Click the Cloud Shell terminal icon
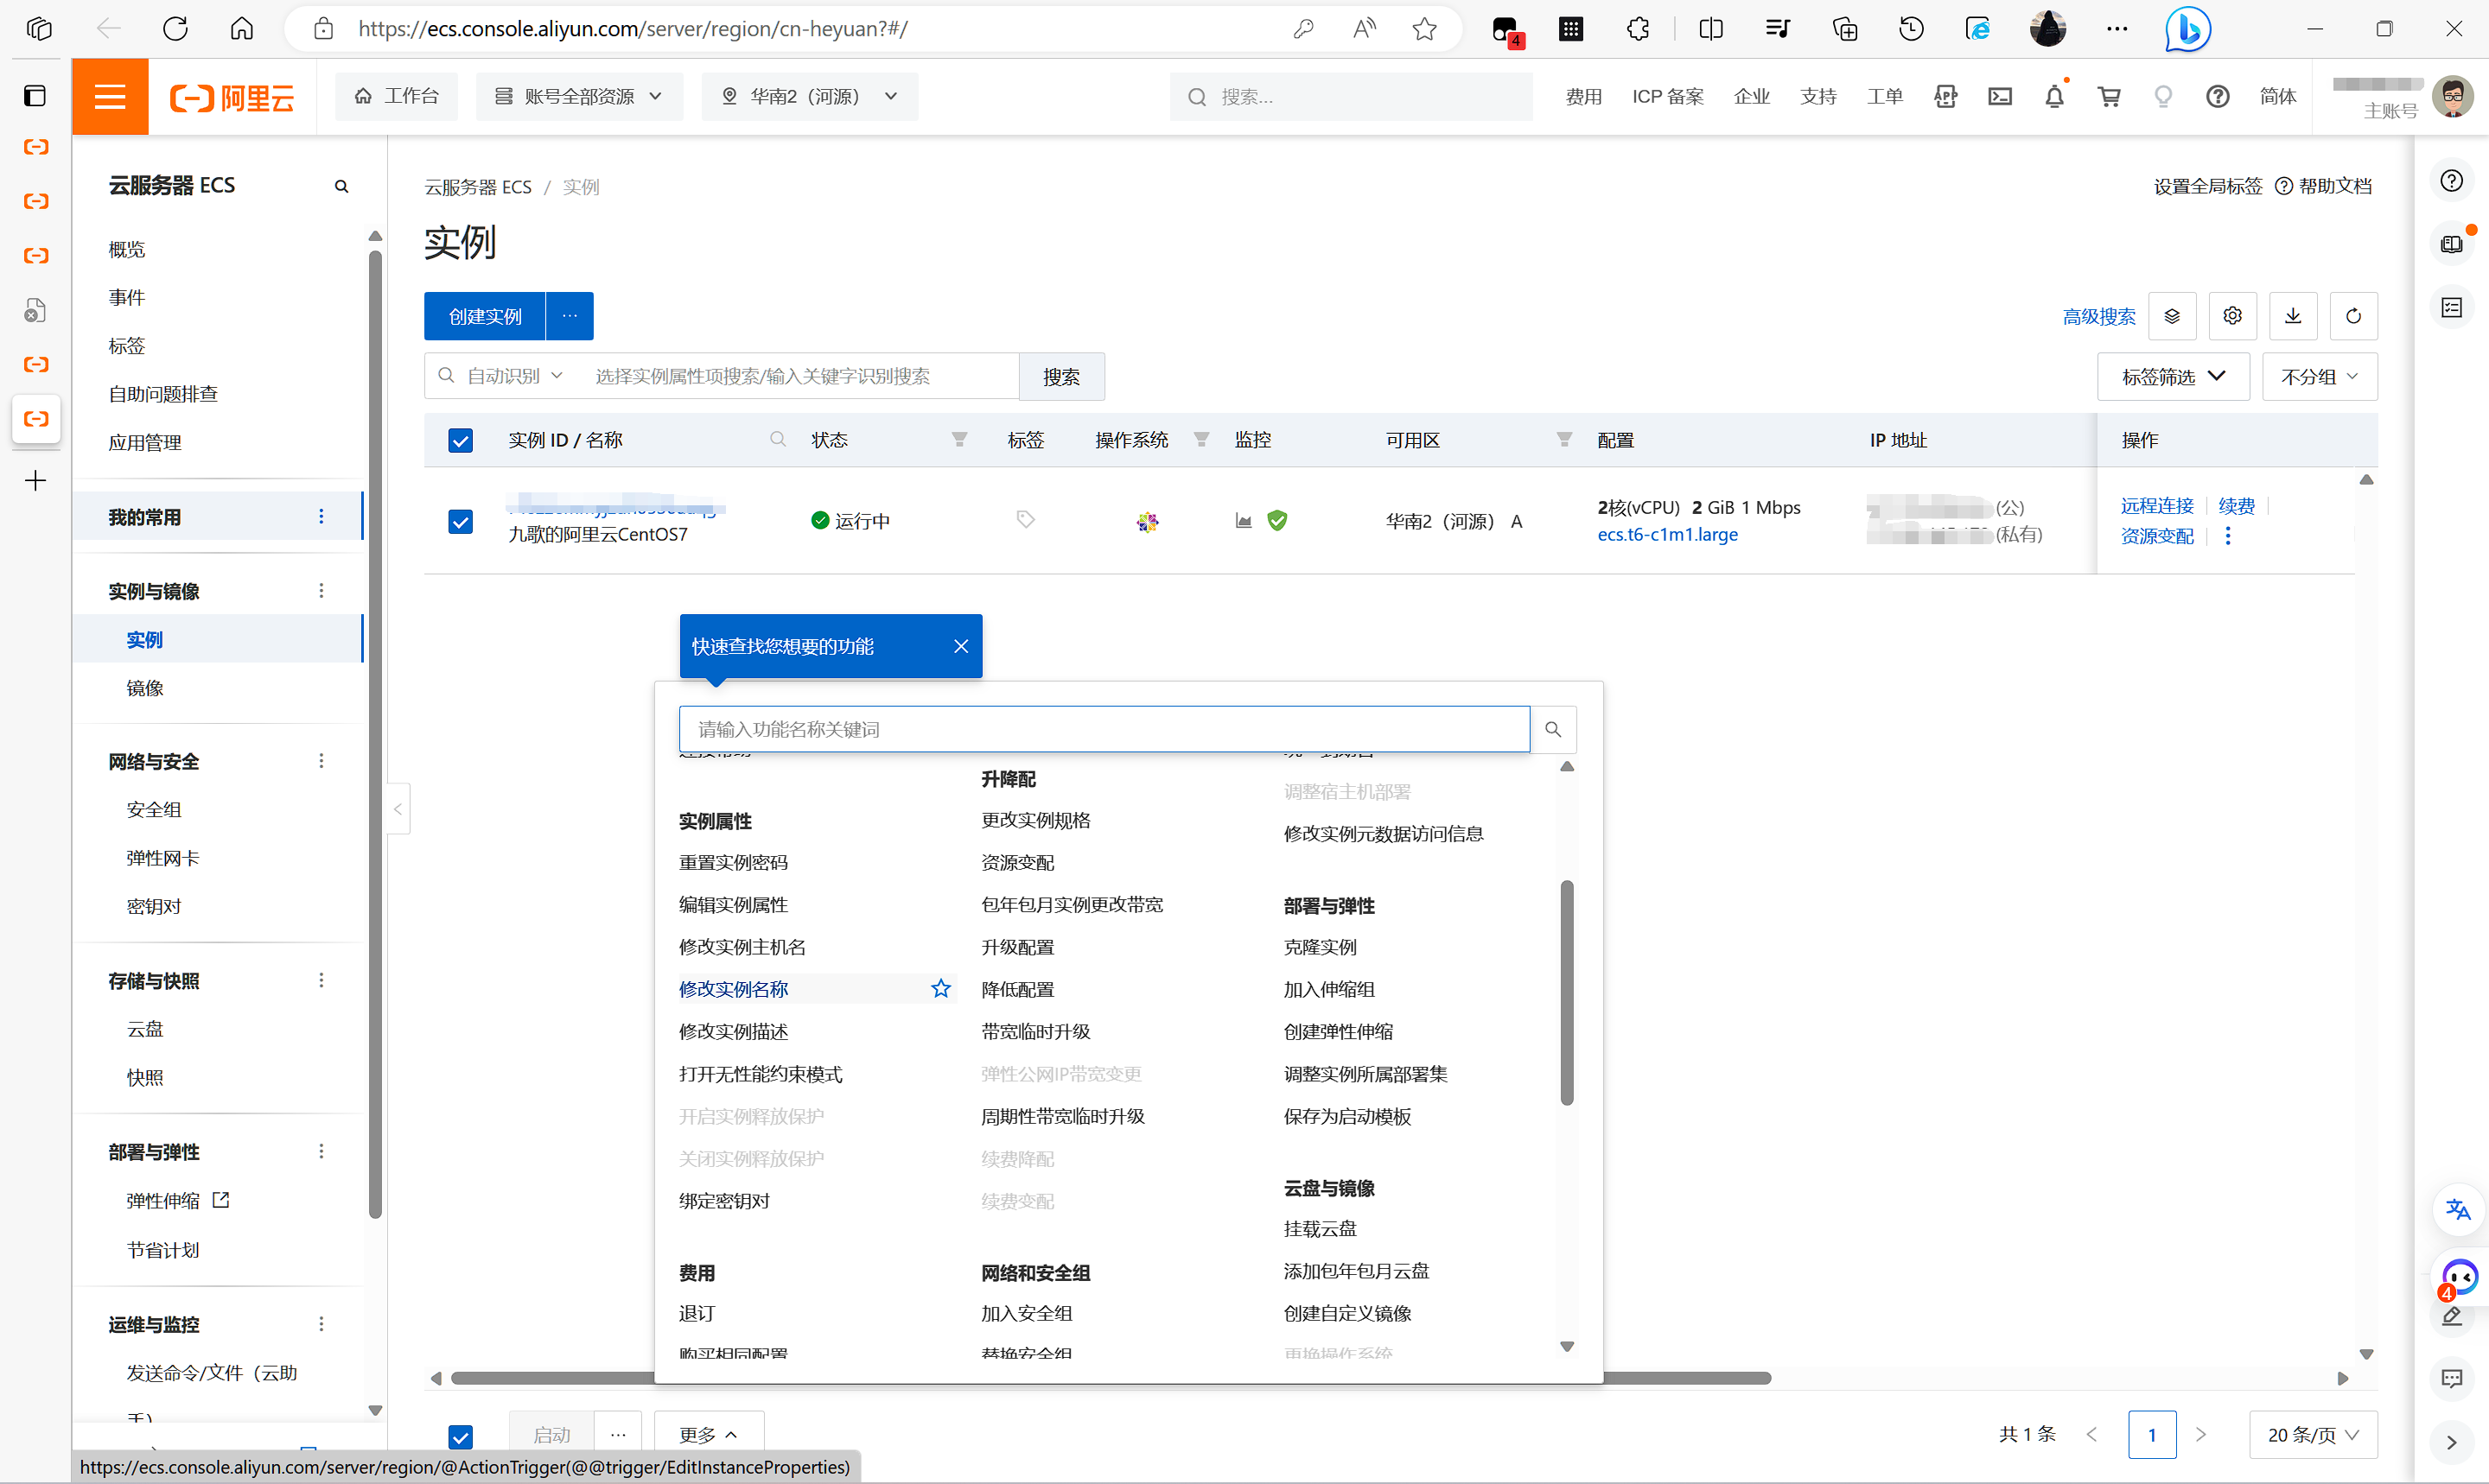The height and width of the screenshot is (1484, 2489). 1999,97
